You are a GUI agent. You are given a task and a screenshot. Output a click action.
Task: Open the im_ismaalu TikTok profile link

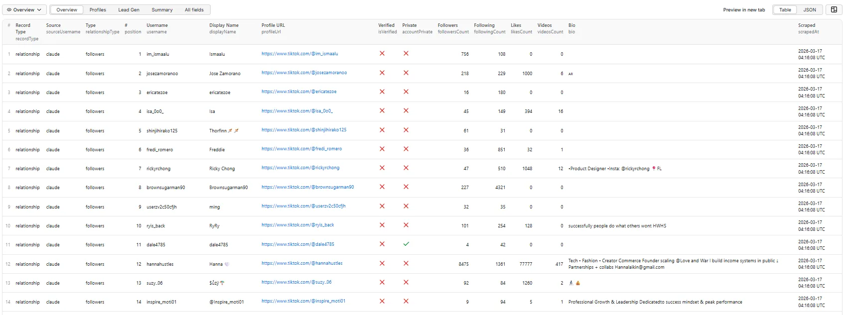[x=300, y=54]
